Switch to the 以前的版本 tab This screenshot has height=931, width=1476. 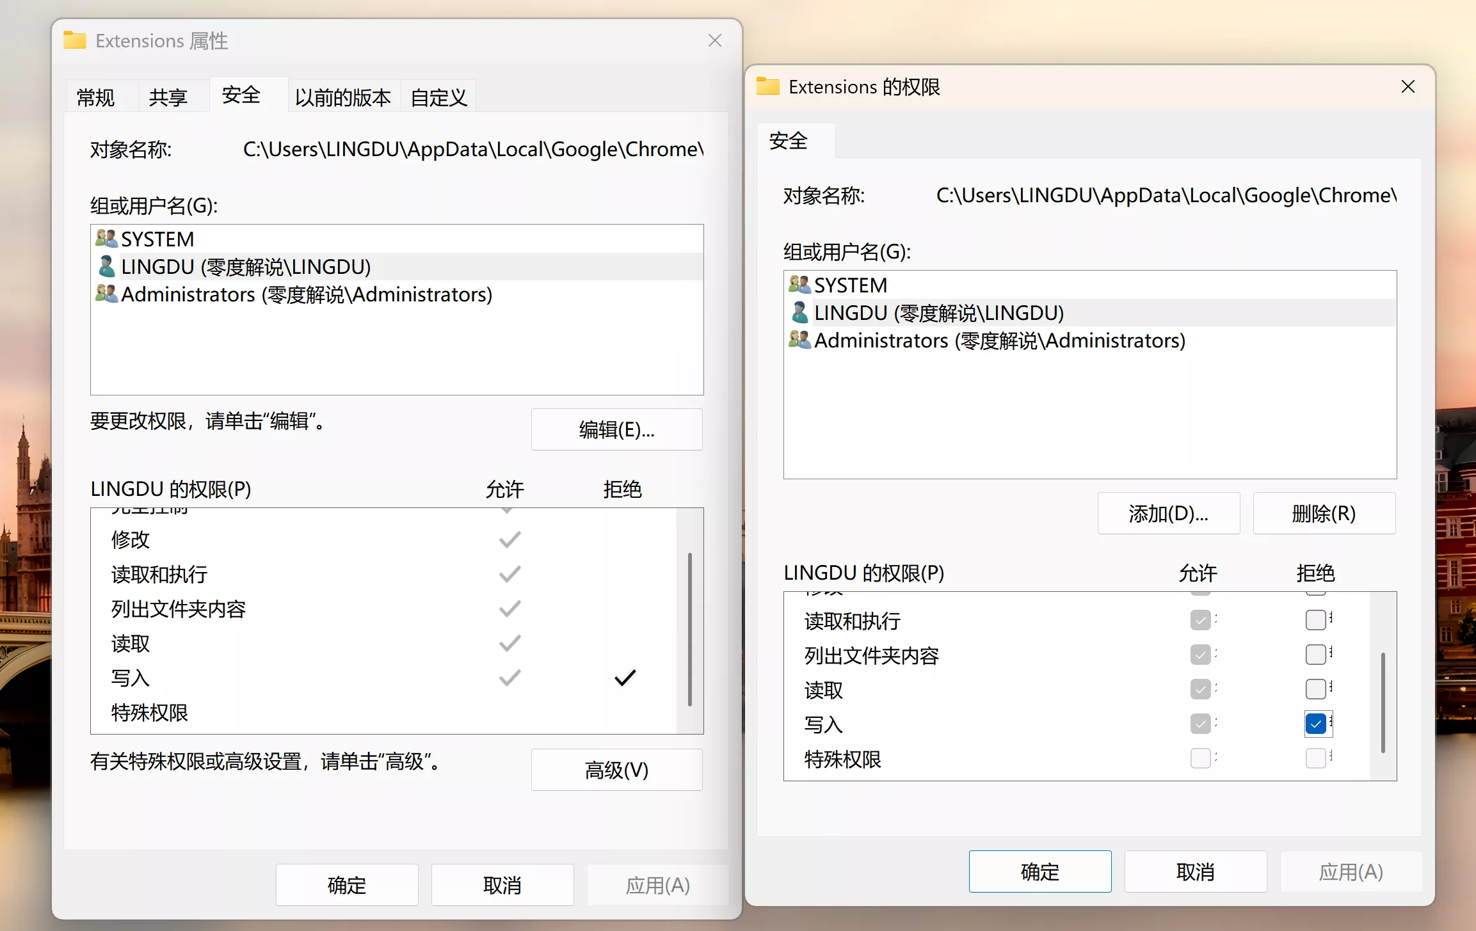pos(343,95)
